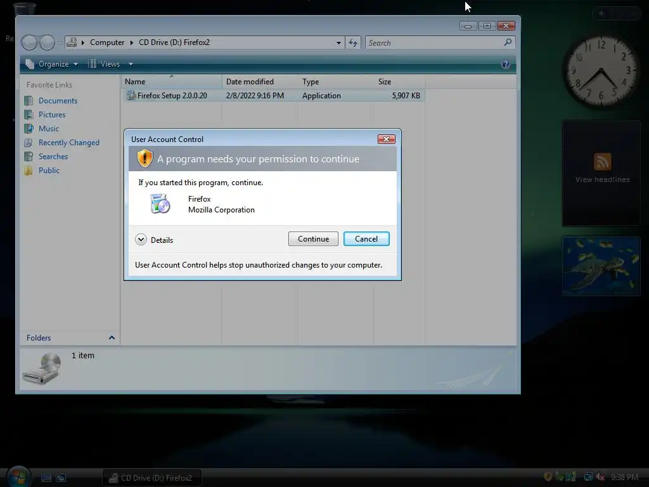This screenshot has height=487, width=649.
Task: Click the Firefox installer icon in dialog
Action: point(160,204)
